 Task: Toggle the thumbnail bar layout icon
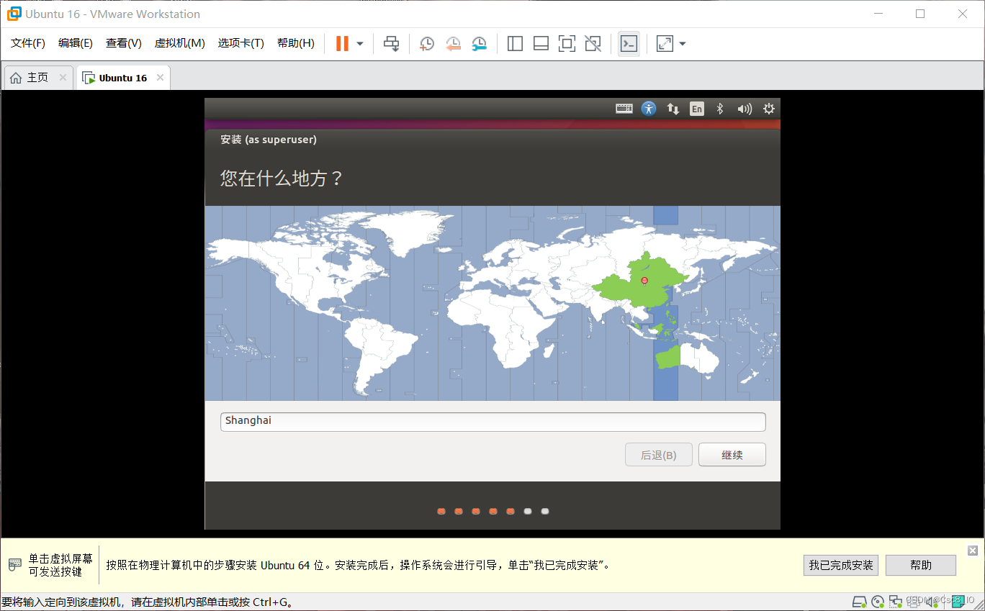(541, 44)
